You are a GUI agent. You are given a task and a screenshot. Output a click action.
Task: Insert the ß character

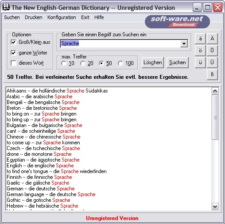point(212,74)
